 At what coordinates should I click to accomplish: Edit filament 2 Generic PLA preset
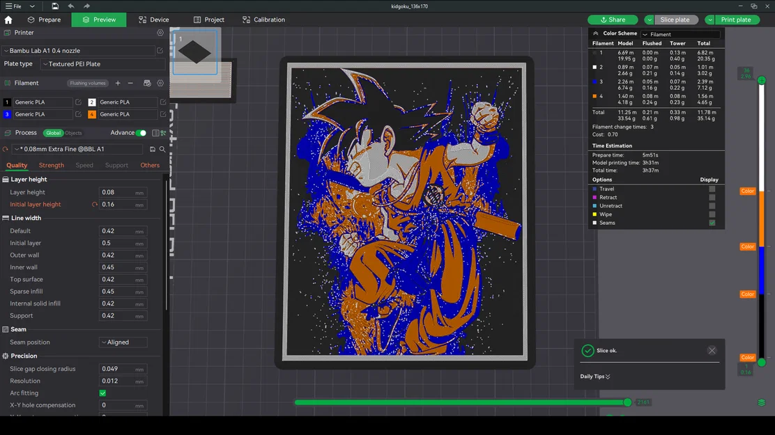[163, 102]
